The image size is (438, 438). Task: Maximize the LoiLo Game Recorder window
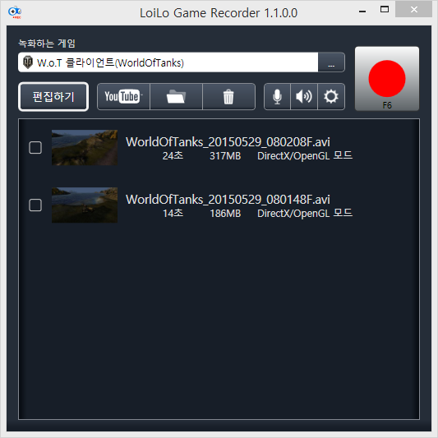pyautogui.click(x=385, y=10)
